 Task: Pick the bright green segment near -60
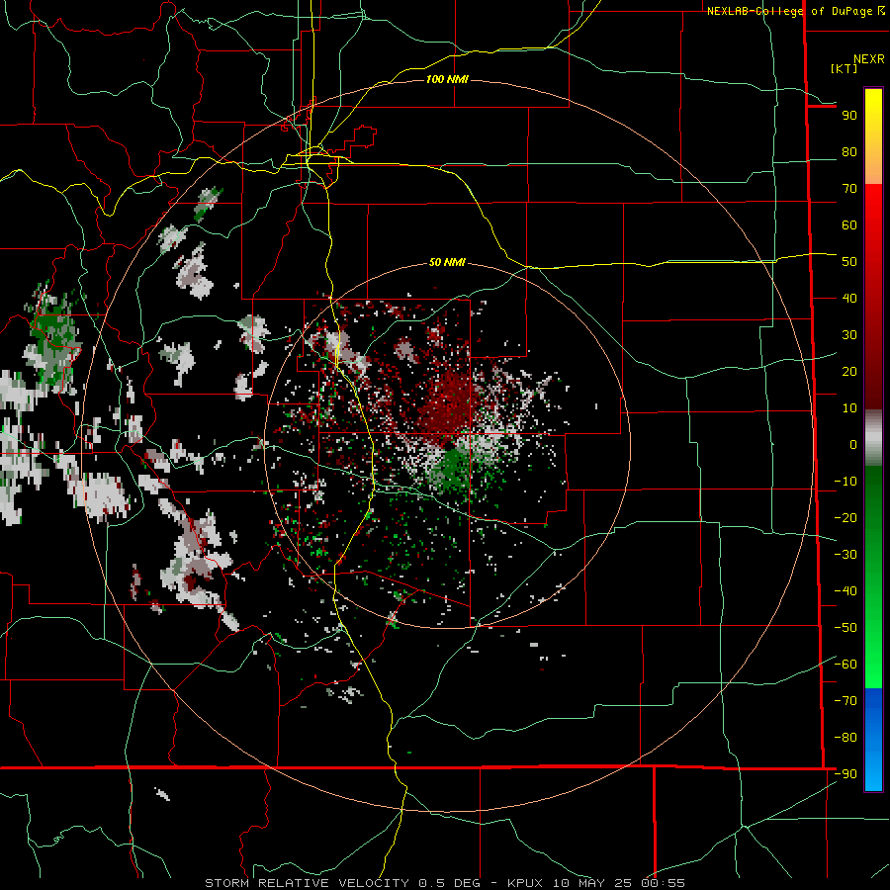pos(873,662)
